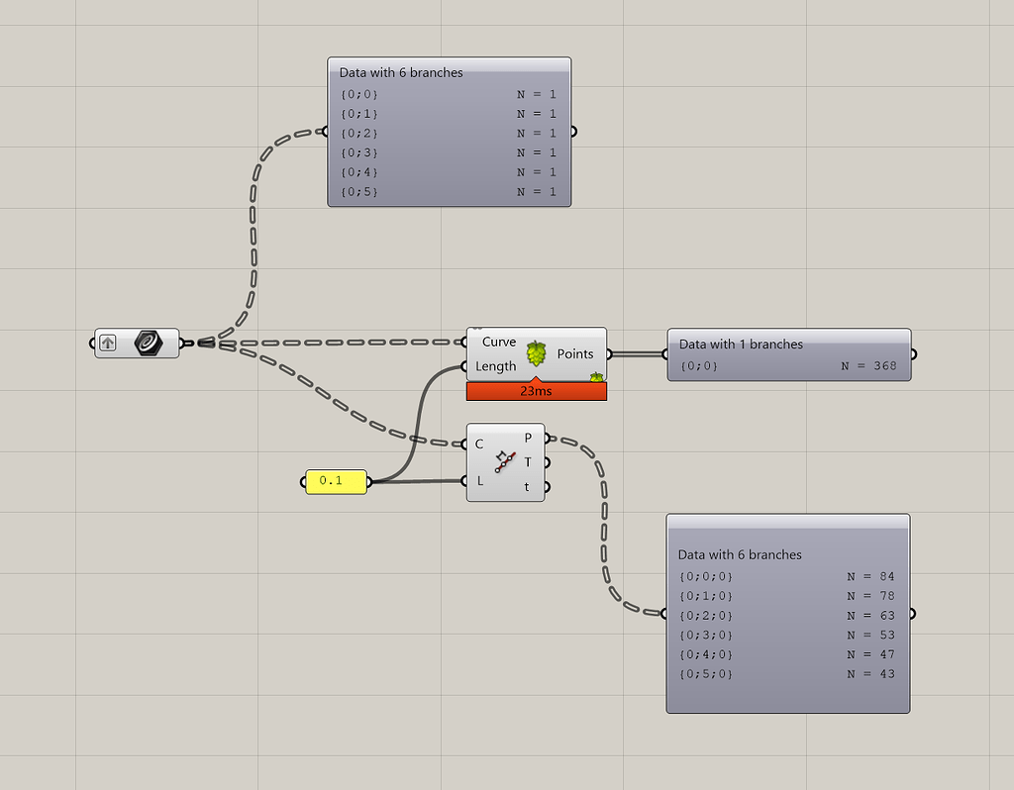
Task: Click branch {0;2} row in top panel
Action: 449,134
